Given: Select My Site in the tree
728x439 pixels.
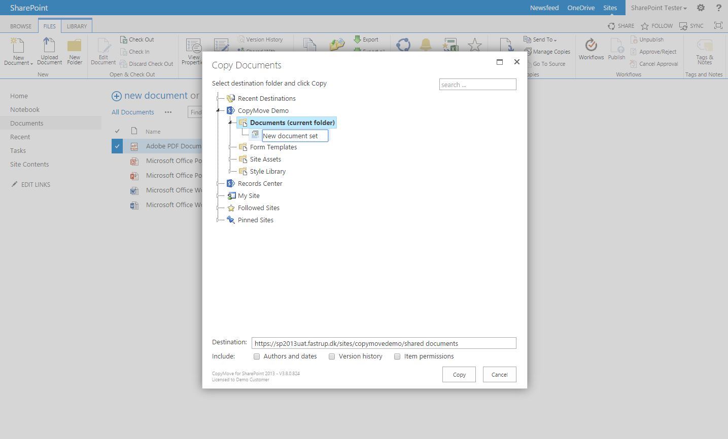Looking at the screenshot, I should [249, 196].
